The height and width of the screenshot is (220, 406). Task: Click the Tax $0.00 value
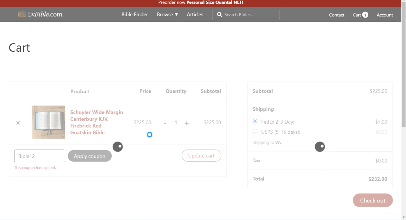381,161
